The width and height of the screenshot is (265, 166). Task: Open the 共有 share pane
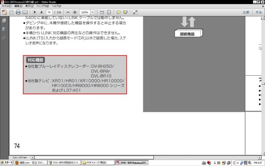pyautogui.click(x=259, y=12)
